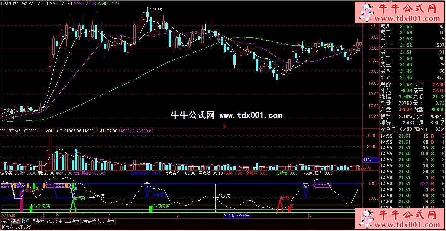Click the X10 volume scale marker

[x=367, y=167]
